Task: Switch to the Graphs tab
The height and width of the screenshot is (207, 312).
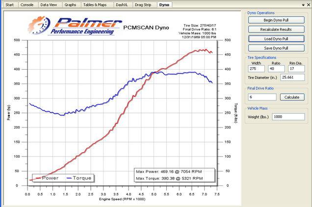Action: (70, 5)
